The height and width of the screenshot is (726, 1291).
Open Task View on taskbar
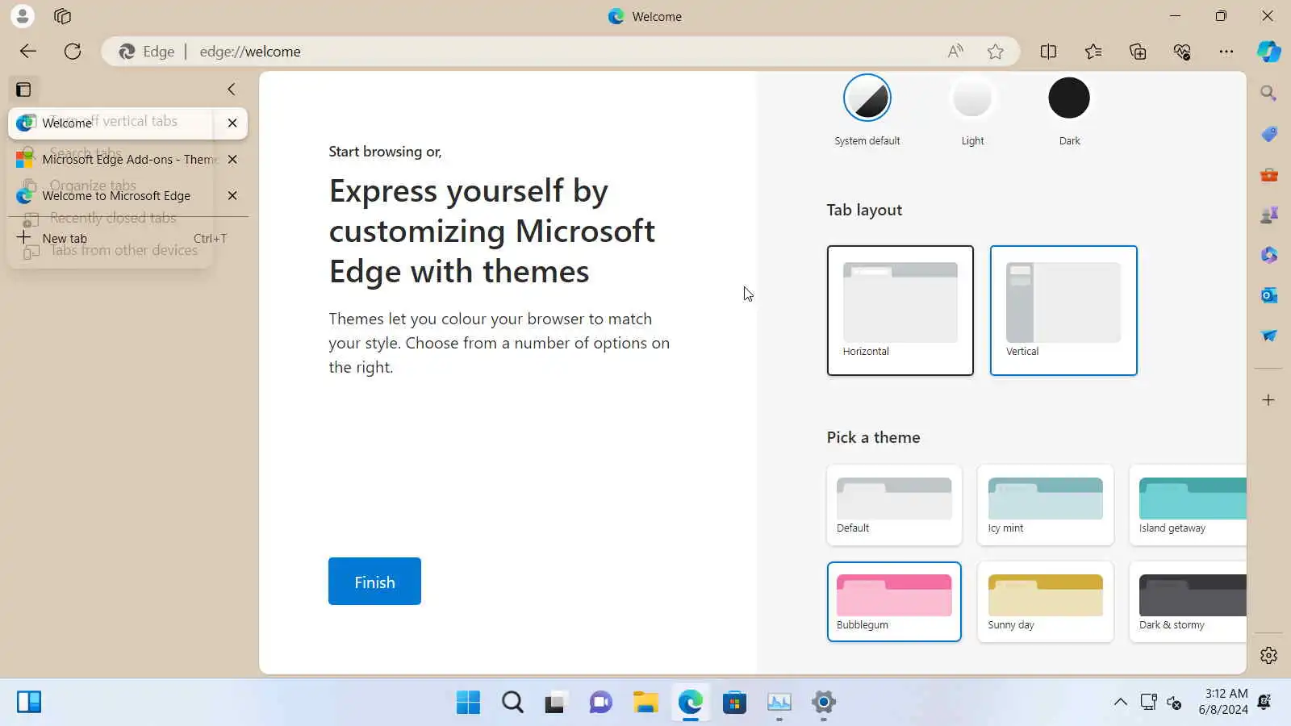click(556, 702)
